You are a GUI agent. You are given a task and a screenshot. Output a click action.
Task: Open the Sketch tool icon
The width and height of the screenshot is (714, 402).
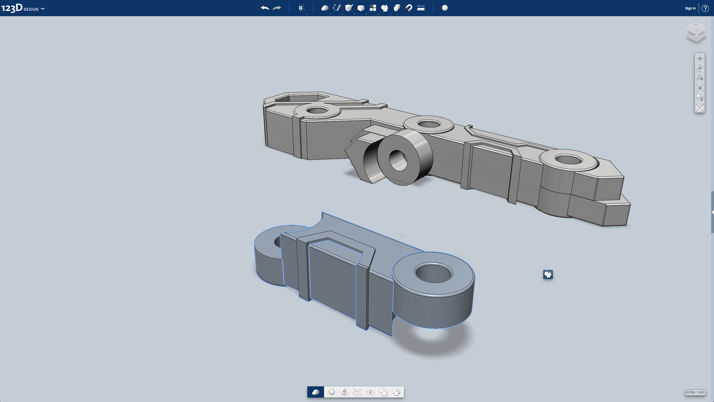(336, 8)
